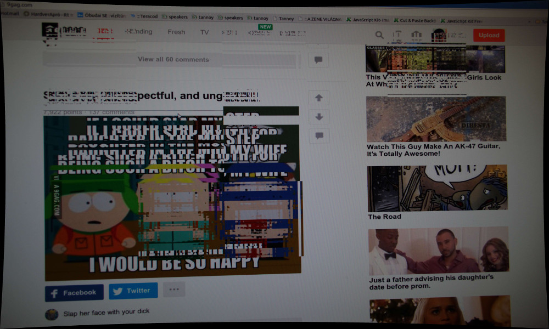
Task: Open the A ZENE VILÁGNA bookmark
Action: (x=320, y=19)
